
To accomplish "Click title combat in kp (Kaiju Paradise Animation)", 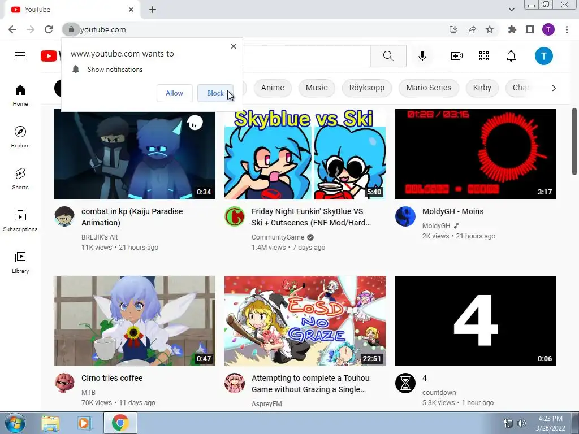I will point(132,217).
